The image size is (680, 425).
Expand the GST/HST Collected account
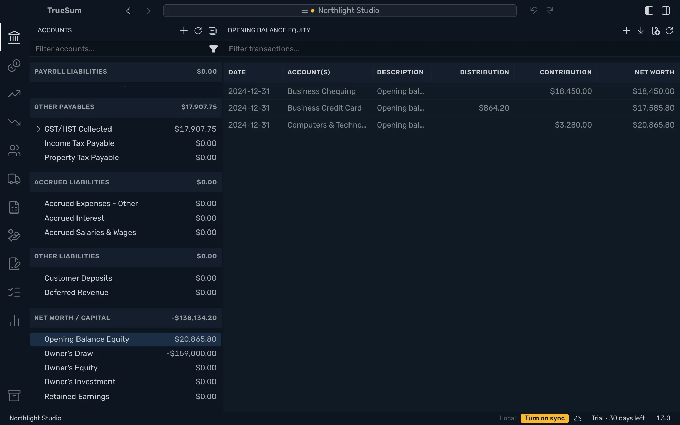[x=38, y=129]
